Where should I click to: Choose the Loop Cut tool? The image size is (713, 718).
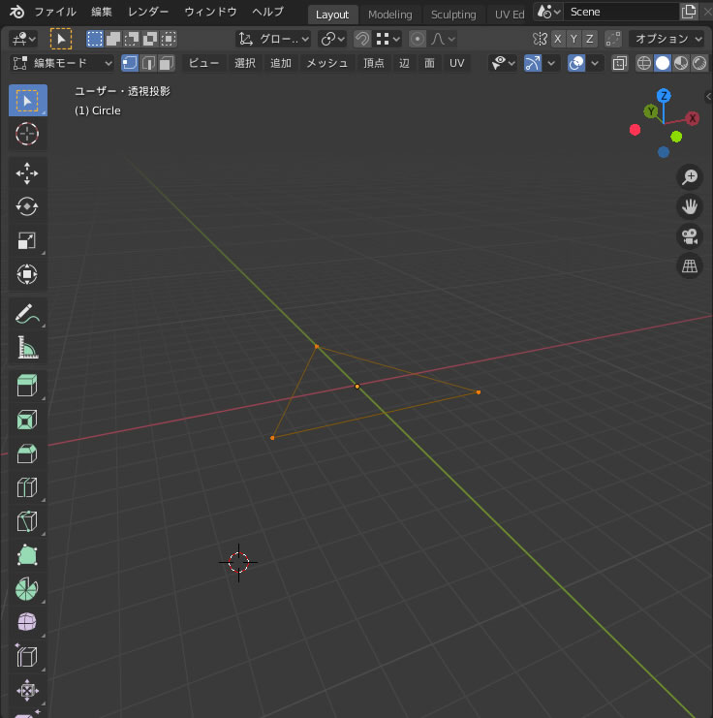coord(27,487)
